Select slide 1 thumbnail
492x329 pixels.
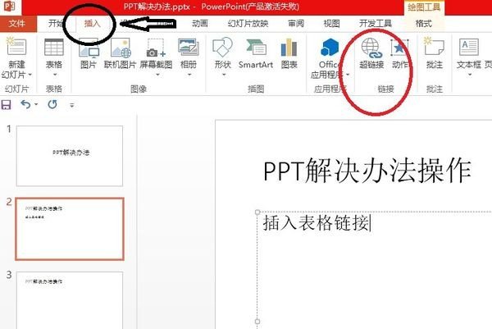point(70,156)
